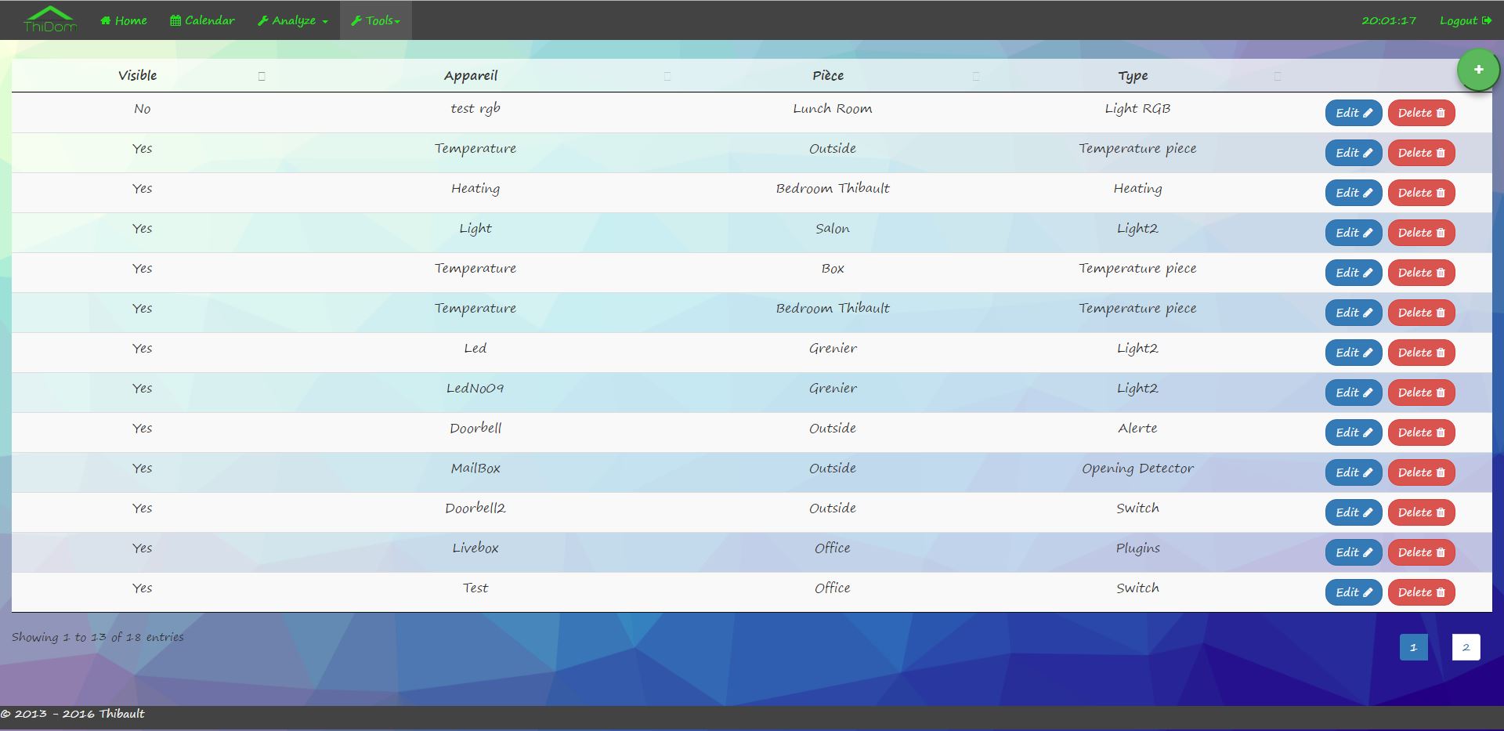Log out of ThiDom
Image resolution: width=1504 pixels, height=731 pixels.
[x=1466, y=20]
